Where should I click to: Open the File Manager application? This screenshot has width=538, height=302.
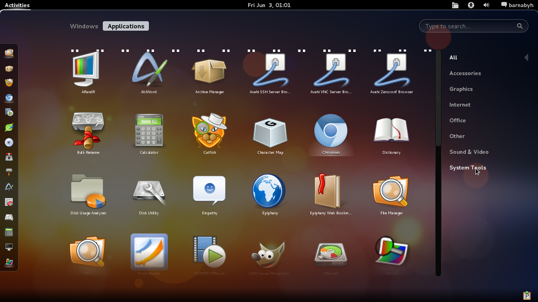coord(391,191)
